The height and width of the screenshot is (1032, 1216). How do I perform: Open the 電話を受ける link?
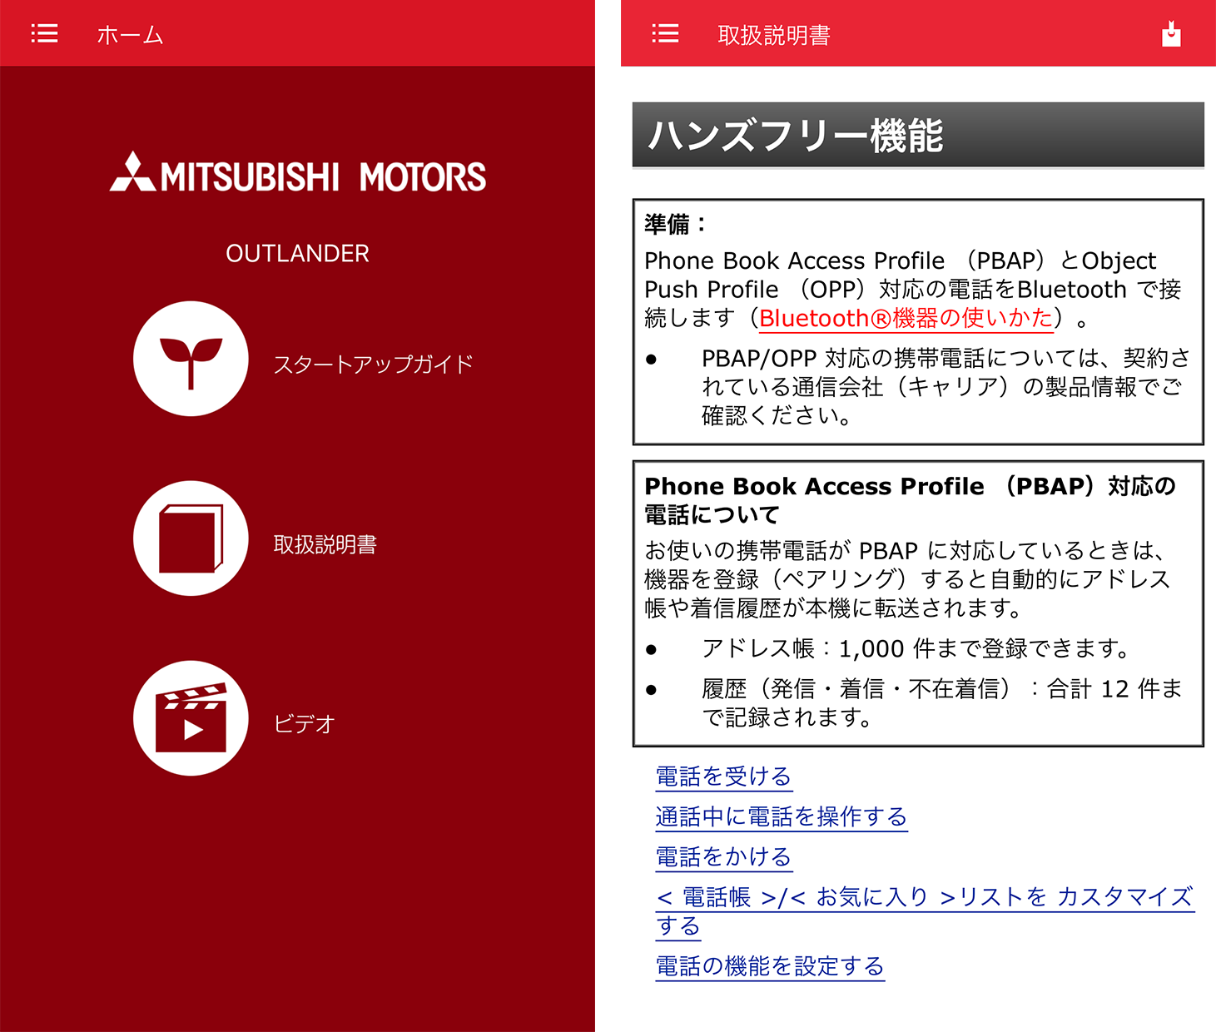(723, 776)
